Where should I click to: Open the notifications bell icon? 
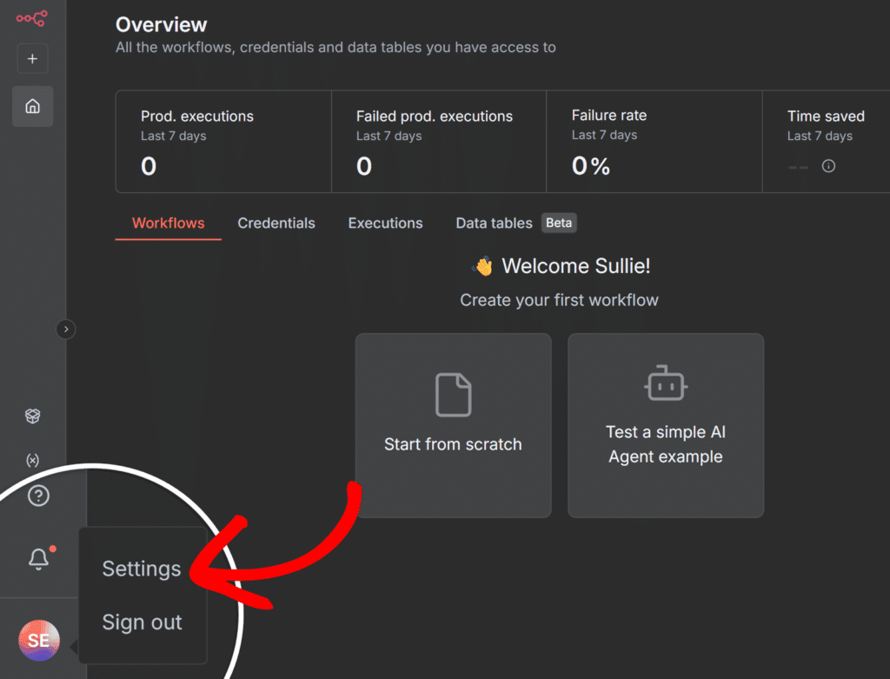tap(38, 559)
